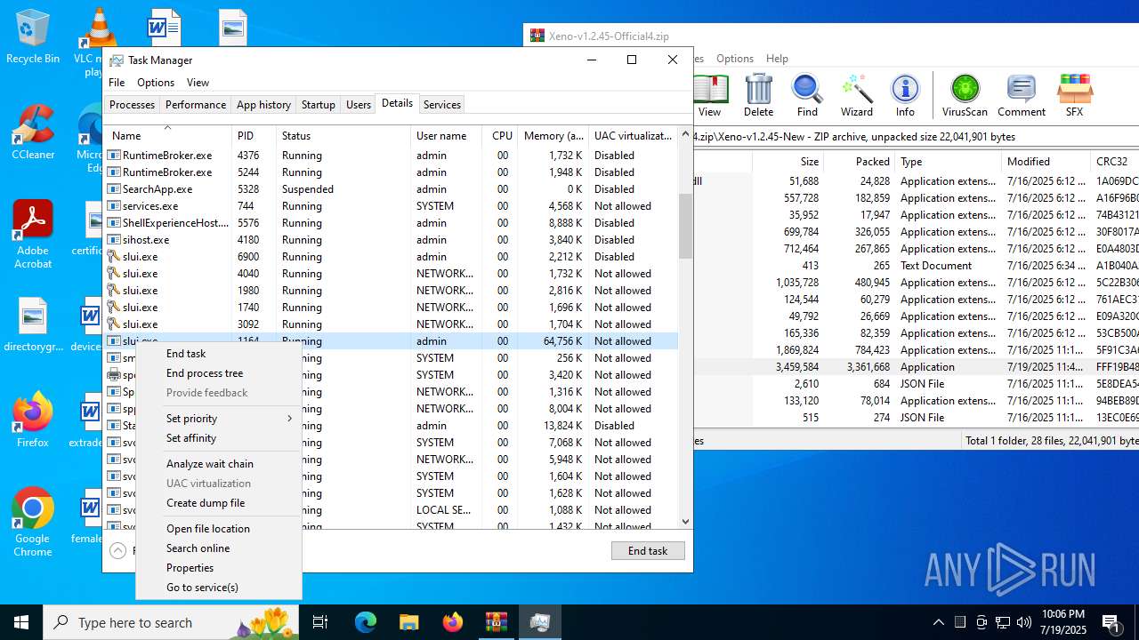Screen dimensions: 1139x640
Task: Open Firefox from the taskbar
Action: (452, 622)
